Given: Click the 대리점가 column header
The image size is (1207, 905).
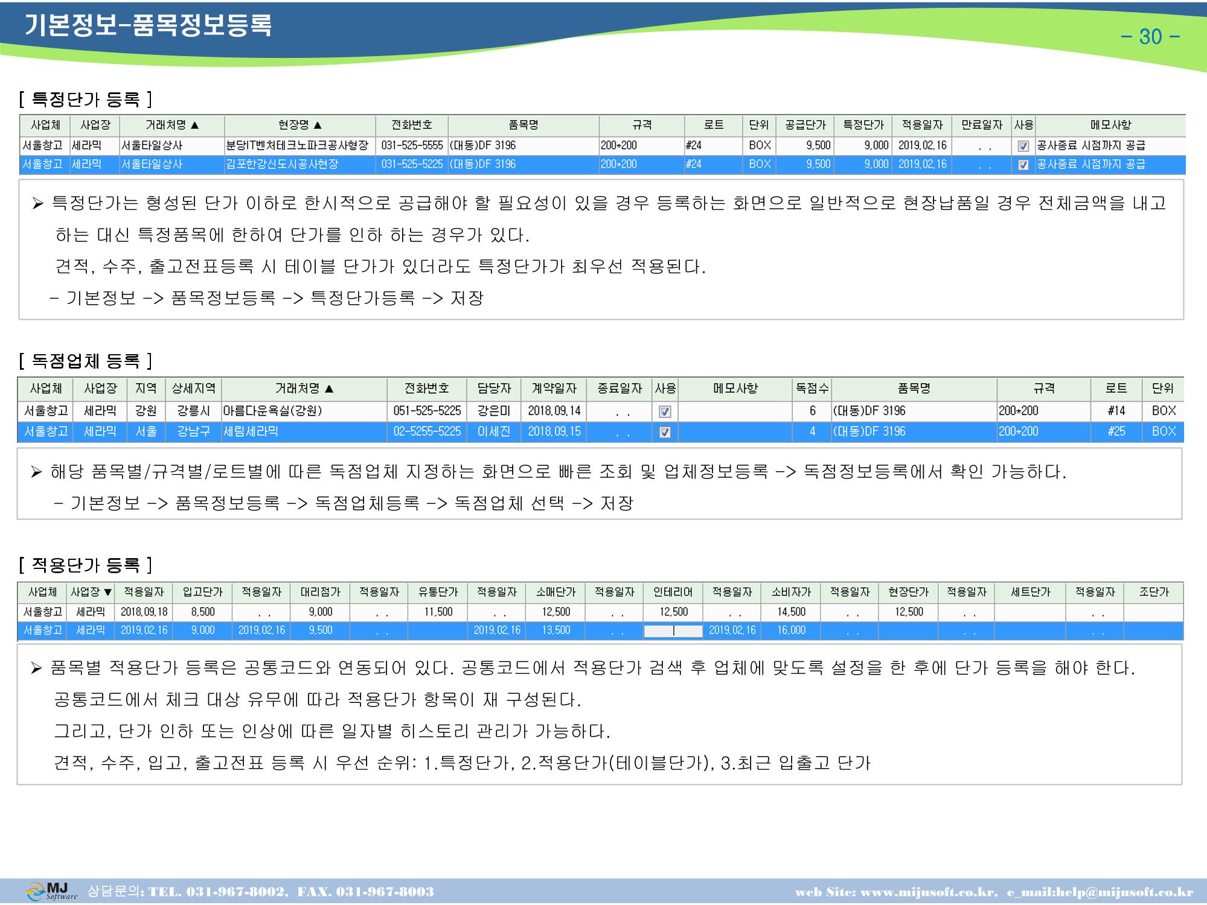Looking at the screenshot, I should [x=321, y=592].
